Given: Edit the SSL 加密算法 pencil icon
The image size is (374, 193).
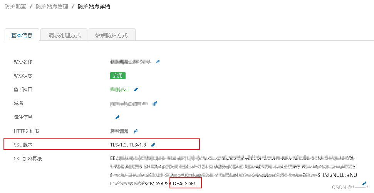Looking at the screenshot, I should (x=364, y=183).
